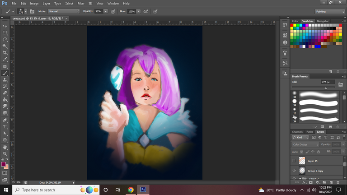The height and width of the screenshot is (195, 347).
Task: Swap foreground and background colors icon
Action: tap(7, 159)
